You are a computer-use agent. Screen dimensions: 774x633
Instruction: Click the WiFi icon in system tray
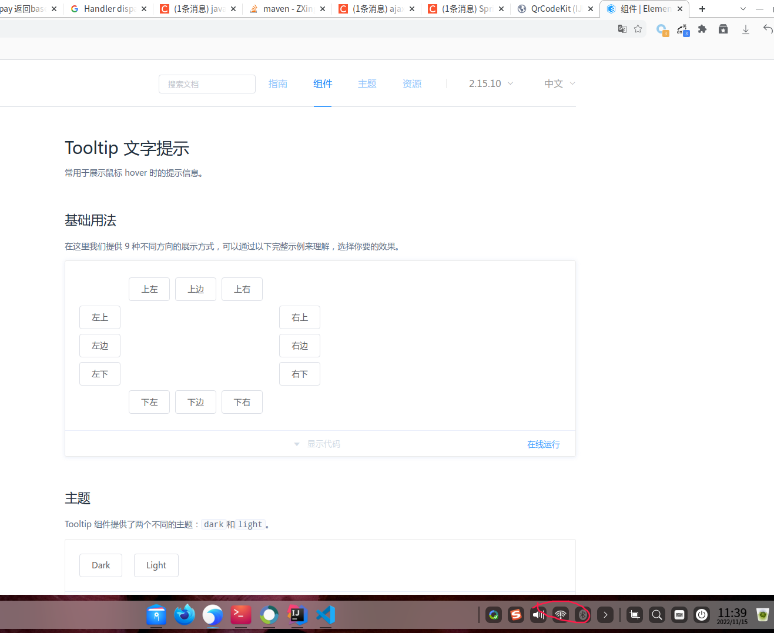(560, 614)
